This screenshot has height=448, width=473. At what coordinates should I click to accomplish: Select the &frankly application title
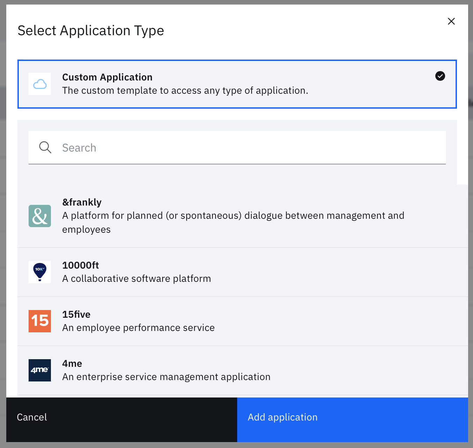point(82,202)
